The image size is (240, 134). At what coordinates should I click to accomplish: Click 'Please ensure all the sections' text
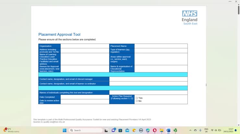point(67,39)
